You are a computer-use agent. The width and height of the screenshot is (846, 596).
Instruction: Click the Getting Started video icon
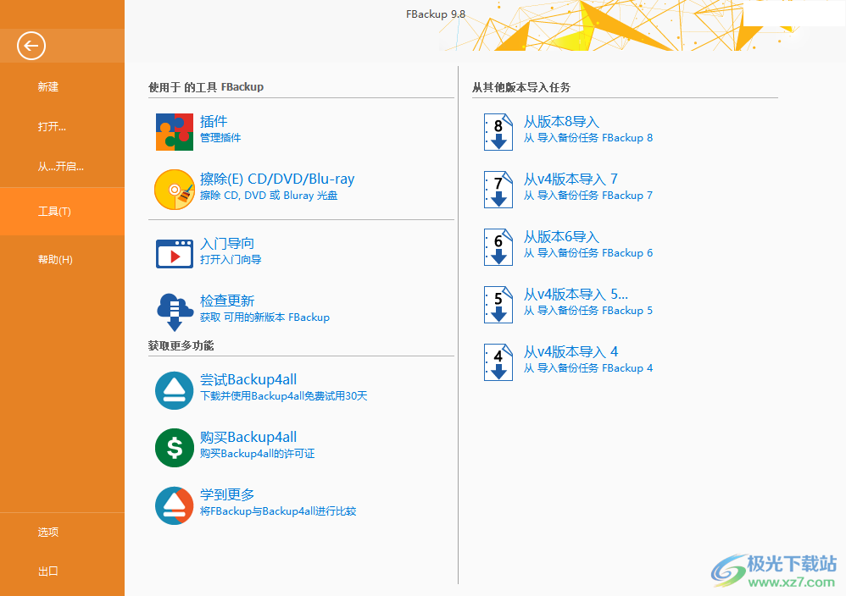[175, 253]
